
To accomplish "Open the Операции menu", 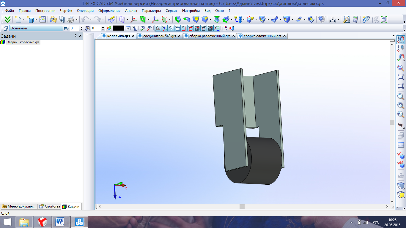I will point(85,11).
